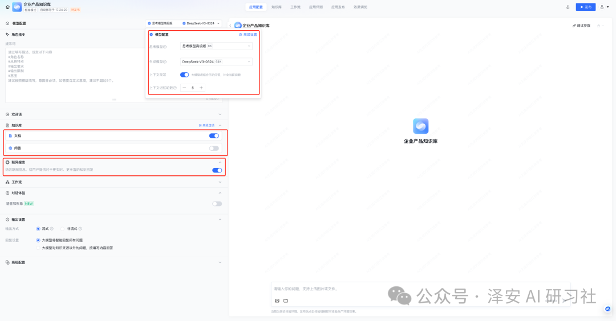Click the 联网搜索 globe icon
Viewport: 616px width, 321px height.
(7, 162)
